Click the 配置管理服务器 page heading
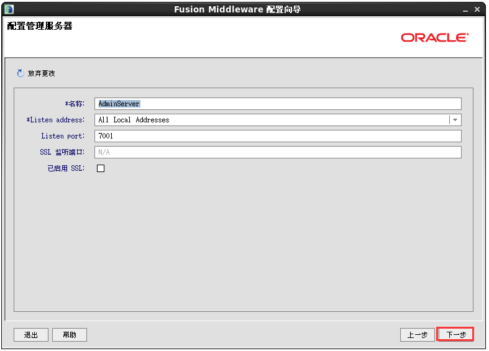The image size is (489, 351). (x=40, y=26)
